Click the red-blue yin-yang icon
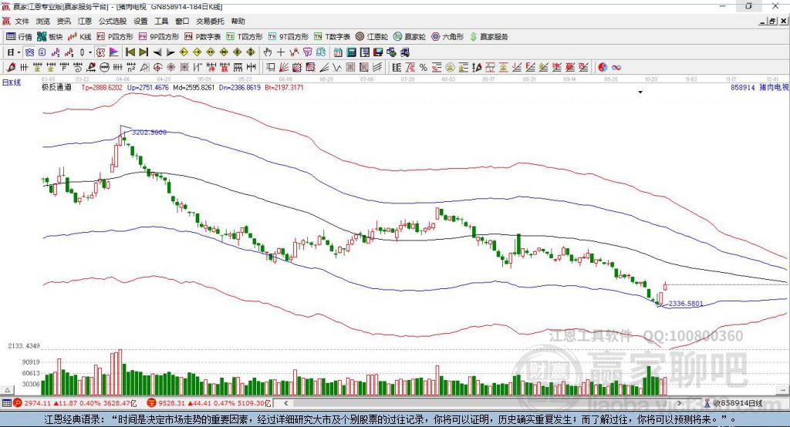 click(603, 67)
